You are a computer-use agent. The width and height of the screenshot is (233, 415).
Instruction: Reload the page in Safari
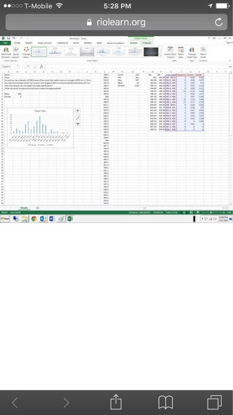pyautogui.click(x=218, y=23)
